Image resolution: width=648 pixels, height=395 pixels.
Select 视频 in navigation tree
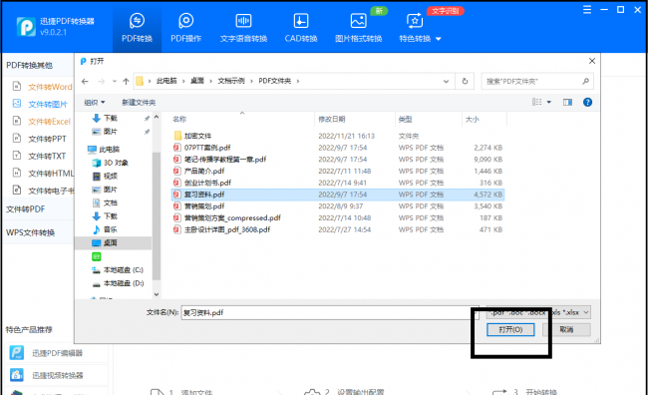[x=106, y=177]
